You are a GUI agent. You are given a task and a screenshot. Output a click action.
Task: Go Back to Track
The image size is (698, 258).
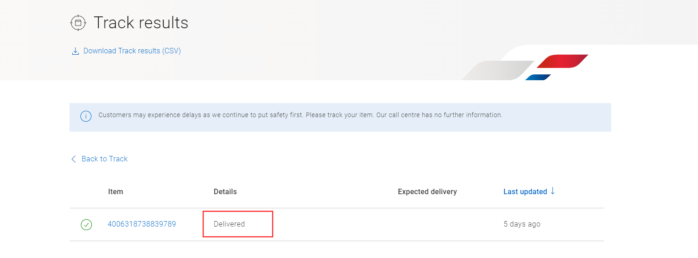click(104, 159)
